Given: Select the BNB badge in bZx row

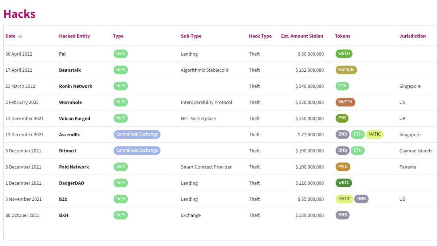Looking at the screenshot, I should pos(361,199).
